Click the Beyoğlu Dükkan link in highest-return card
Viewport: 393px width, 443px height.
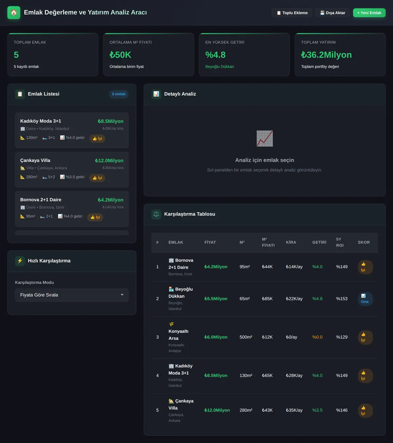point(220,67)
